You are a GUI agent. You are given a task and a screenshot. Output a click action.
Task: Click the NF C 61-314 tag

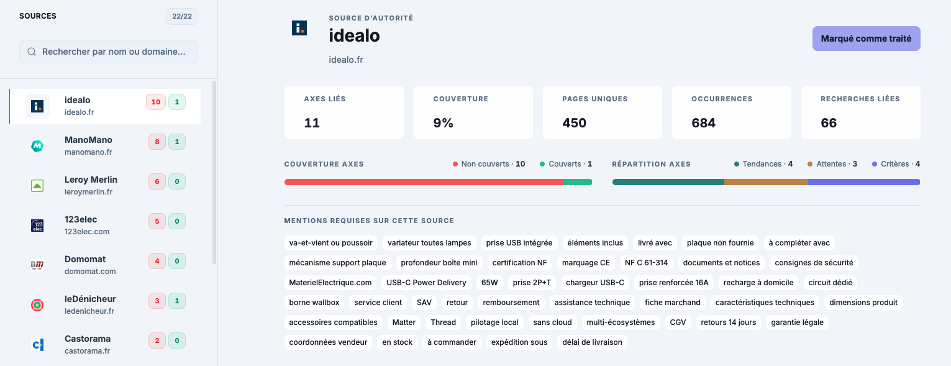click(x=647, y=263)
